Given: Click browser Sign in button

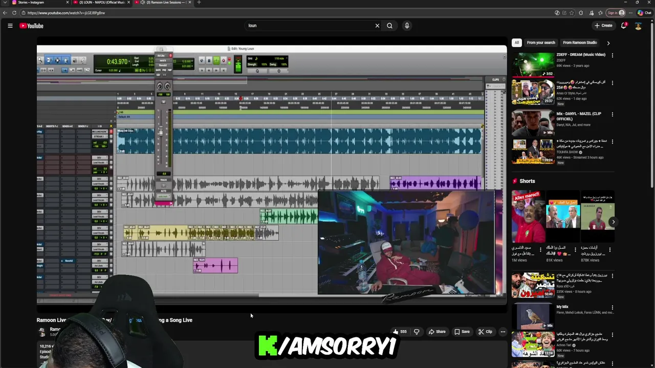Looking at the screenshot, I should [x=616, y=13].
